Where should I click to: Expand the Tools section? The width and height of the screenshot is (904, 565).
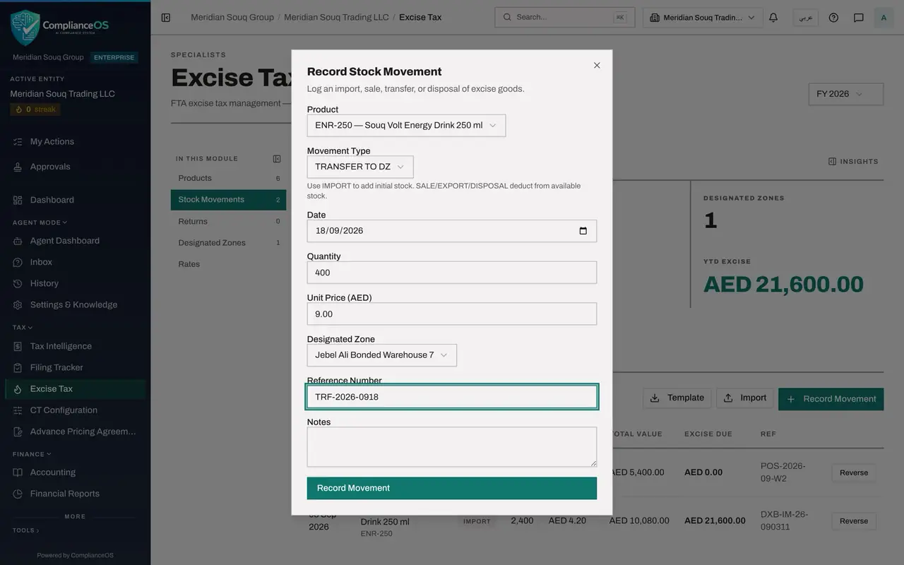point(25,530)
